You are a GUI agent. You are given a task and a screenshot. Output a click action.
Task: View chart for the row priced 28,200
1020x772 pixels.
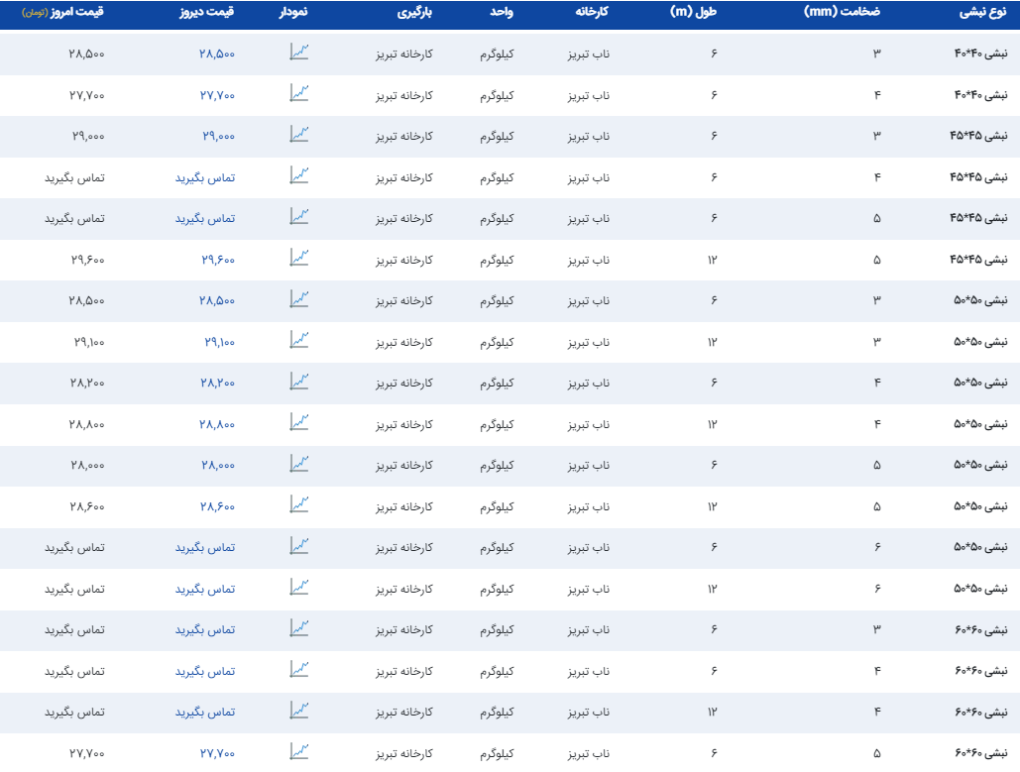pos(298,382)
